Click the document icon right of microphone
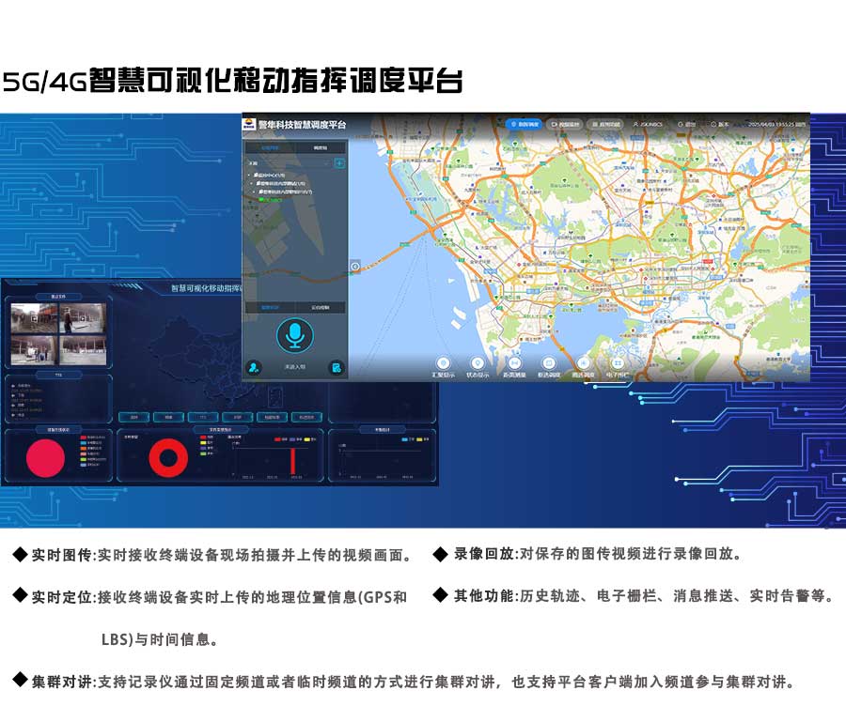The width and height of the screenshot is (846, 706). click(x=336, y=367)
